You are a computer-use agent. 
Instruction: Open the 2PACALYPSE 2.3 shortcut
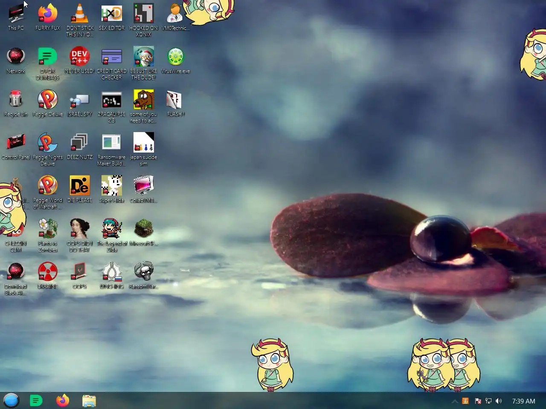pos(112,107)
